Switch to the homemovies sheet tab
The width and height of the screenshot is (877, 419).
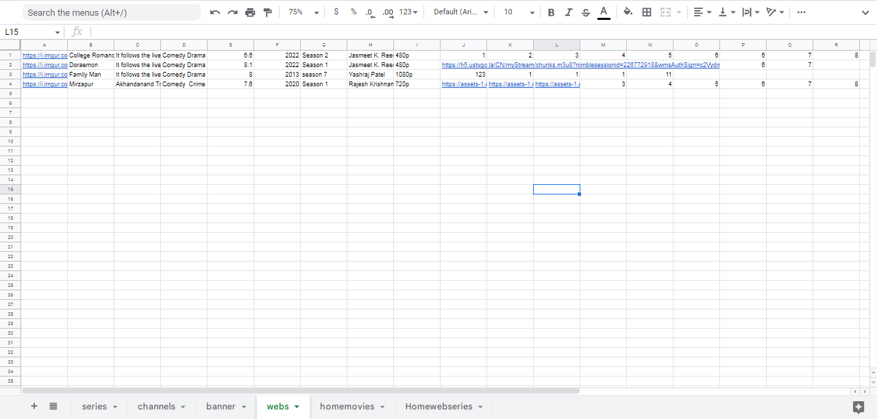click(x=347, y=407)
